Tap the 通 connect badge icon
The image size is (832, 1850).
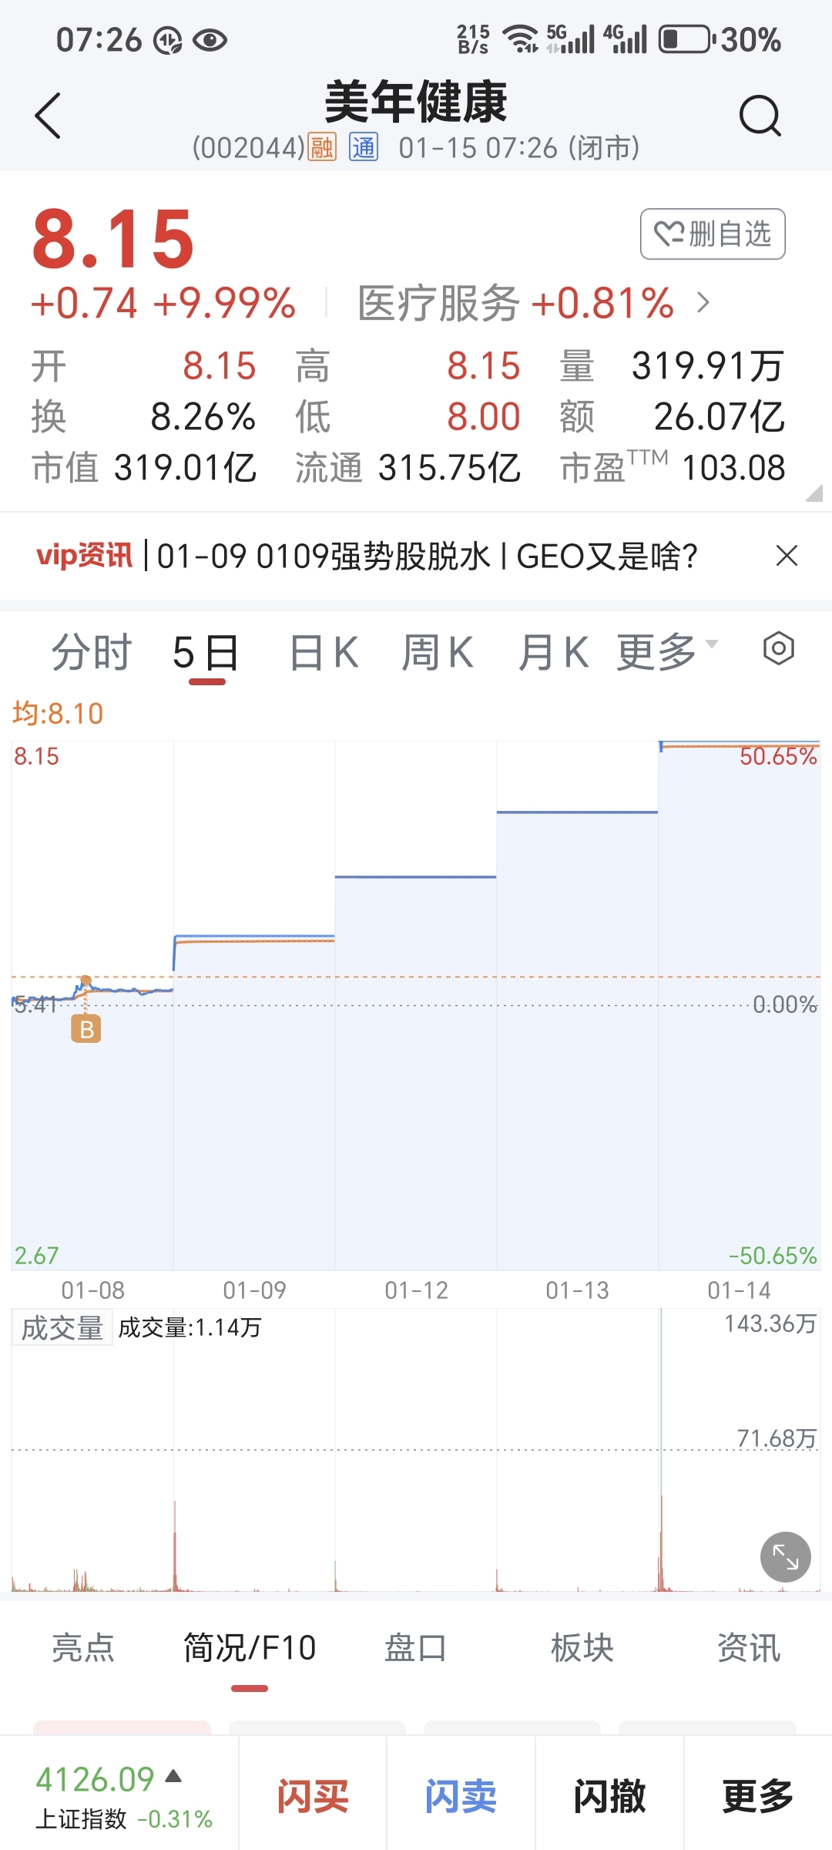[x=364, y=146]
